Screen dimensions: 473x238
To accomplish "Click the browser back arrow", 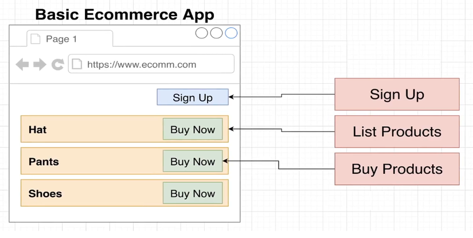I will click(x=22, y=64).
